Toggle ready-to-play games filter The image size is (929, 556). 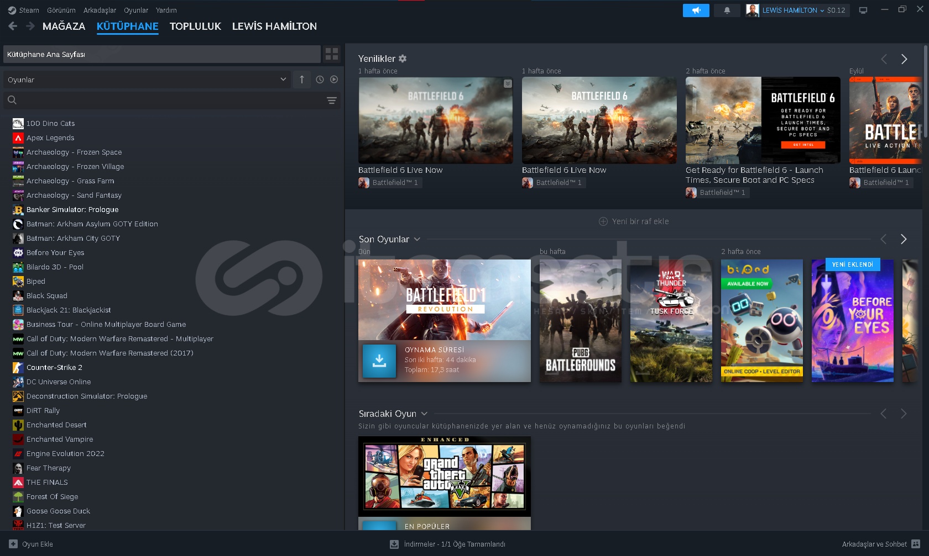pyautogui.click(x=334, y=80)
